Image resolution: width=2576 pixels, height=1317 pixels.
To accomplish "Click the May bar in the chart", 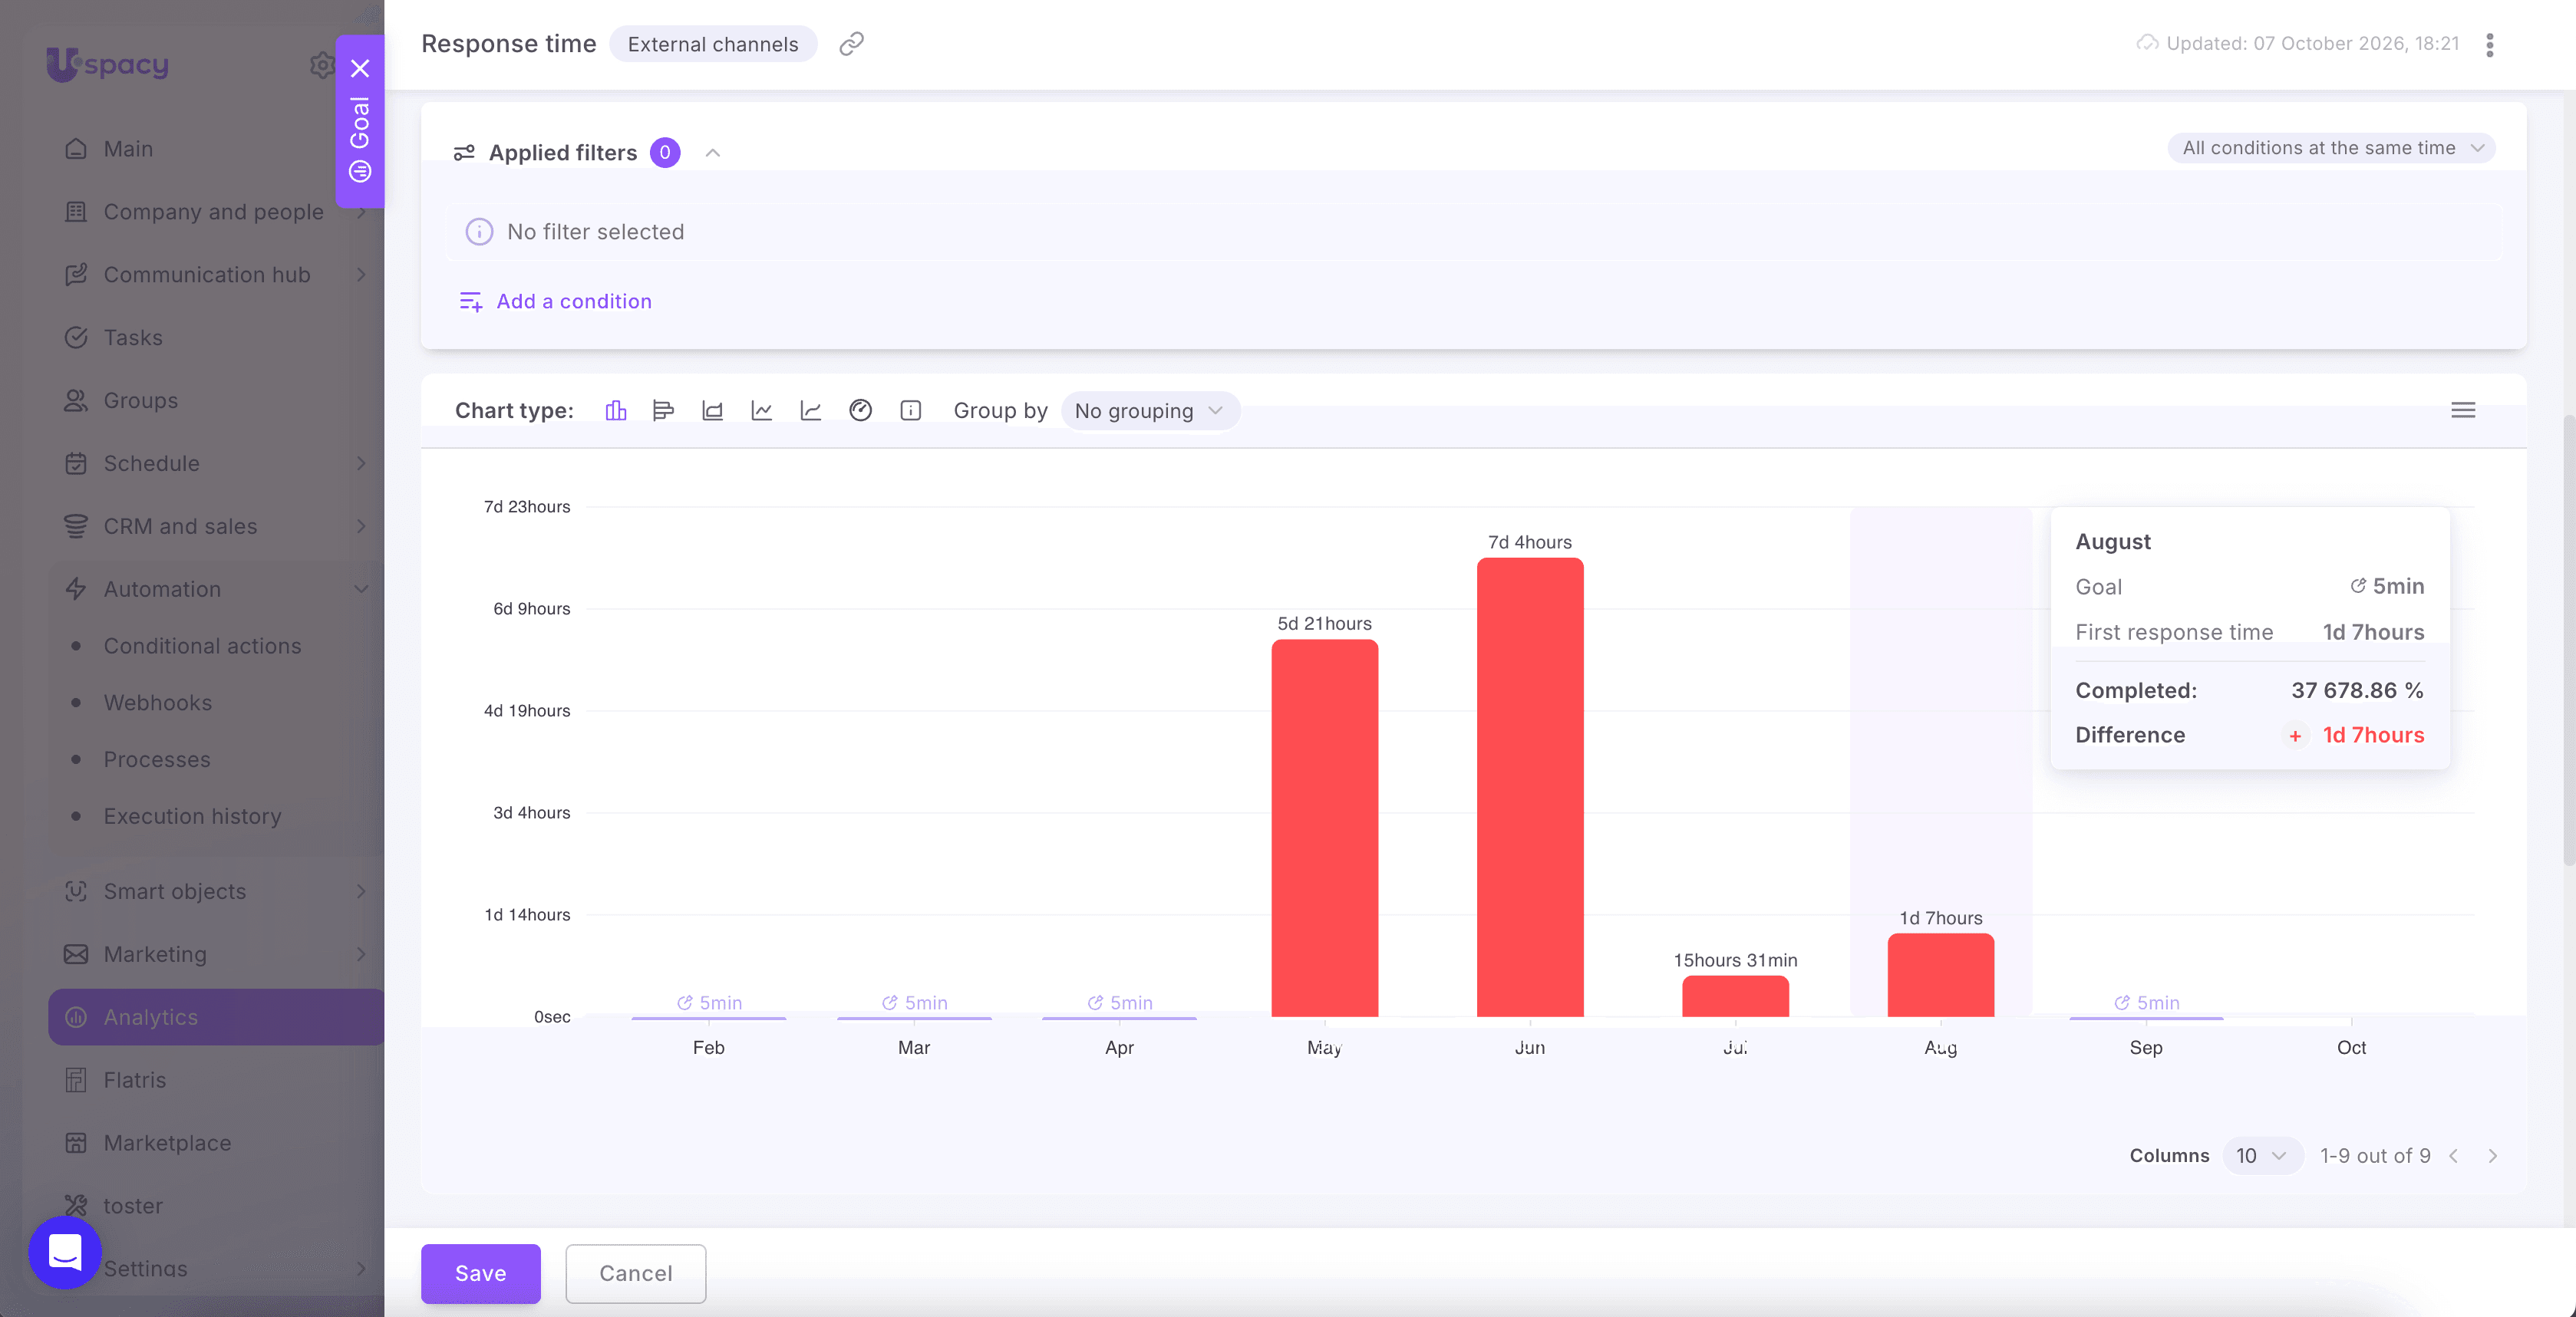I will click(x=1325, y=828).
